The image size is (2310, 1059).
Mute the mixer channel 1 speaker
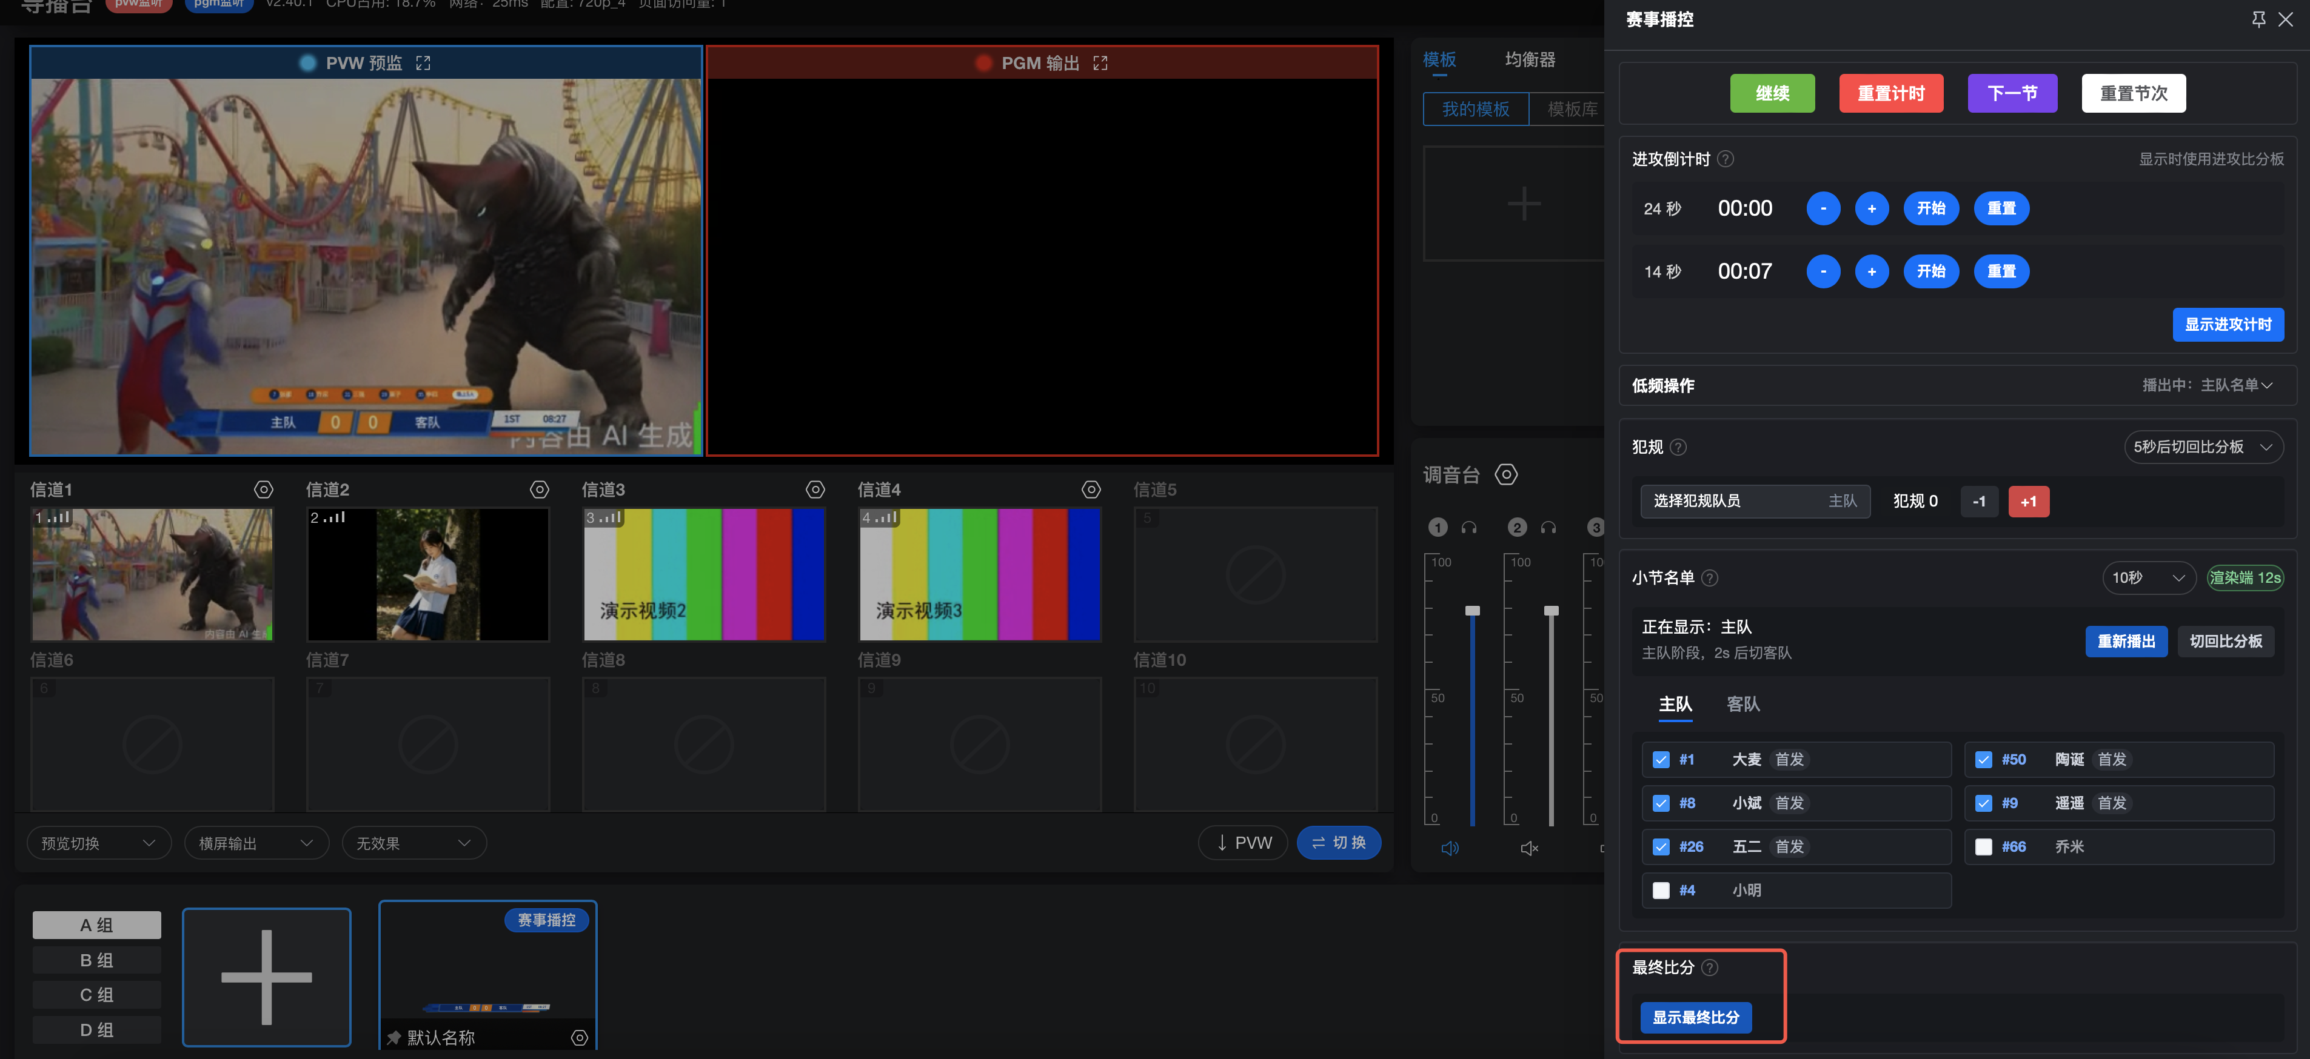(x=1450, y=848)
